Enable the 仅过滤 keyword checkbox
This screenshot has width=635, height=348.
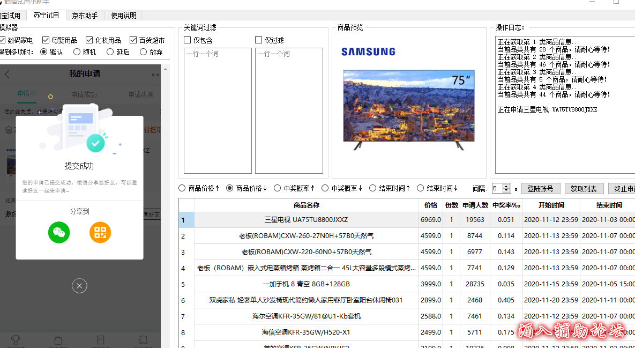tap(258, 40)
